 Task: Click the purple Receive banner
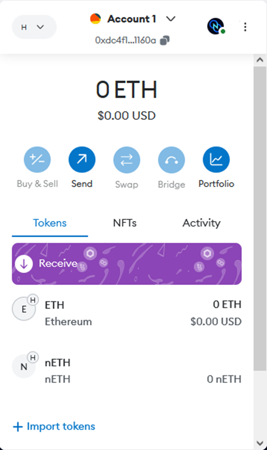pyautogui.click(x=127, y=264)
